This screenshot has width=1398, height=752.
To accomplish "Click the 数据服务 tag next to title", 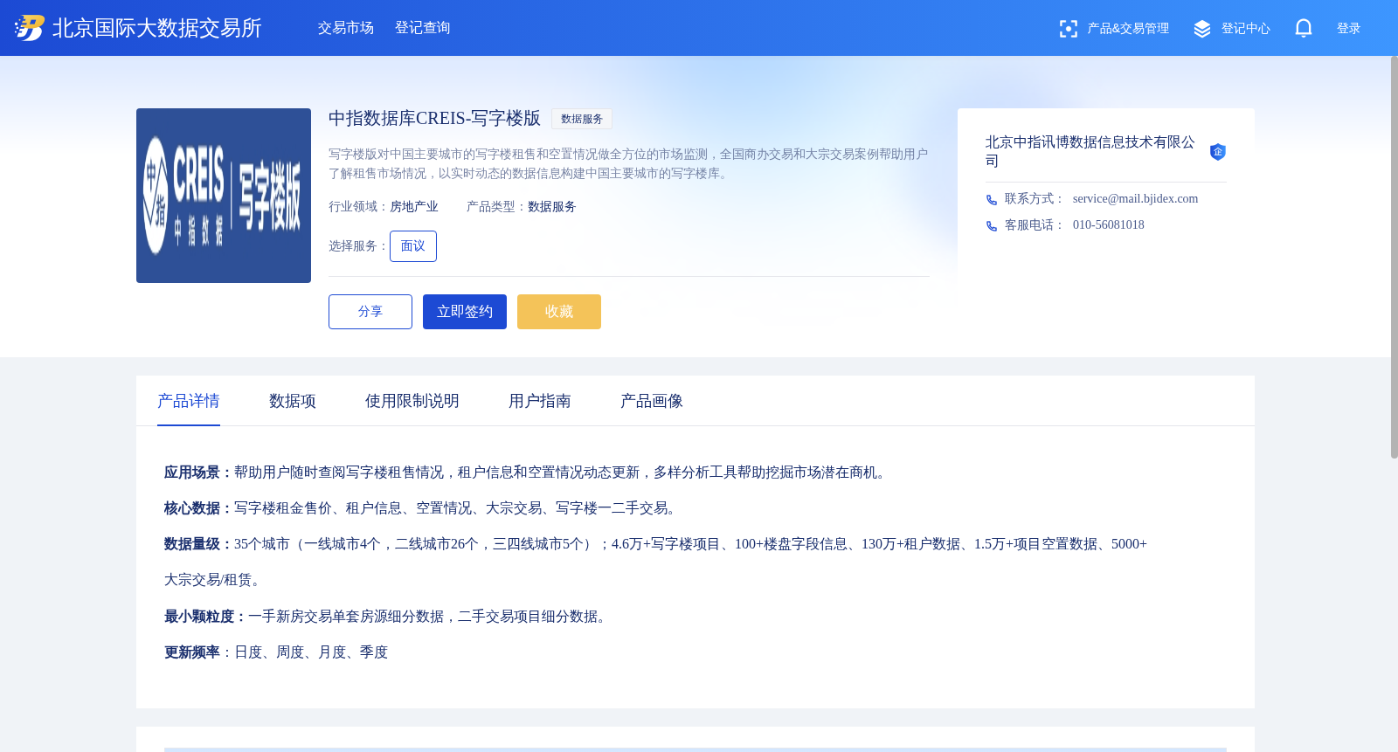I will pos(582,119).
